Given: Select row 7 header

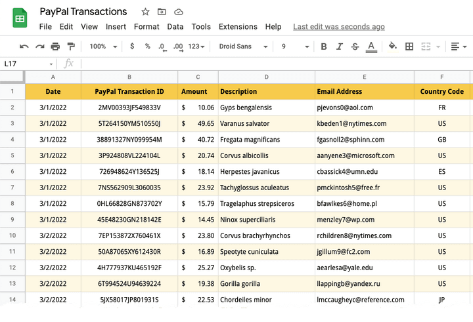Looking at the screenshot, I should coord(12,188).
